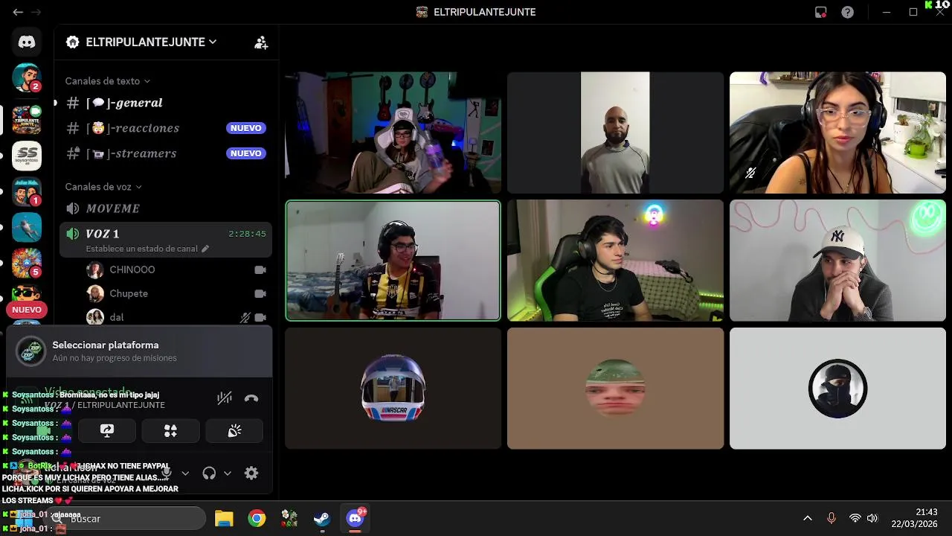Focus video of person with bottle and guitars
Image resolution: width=952 pixels, height=536 pixels.
click(x=393, y=133)
